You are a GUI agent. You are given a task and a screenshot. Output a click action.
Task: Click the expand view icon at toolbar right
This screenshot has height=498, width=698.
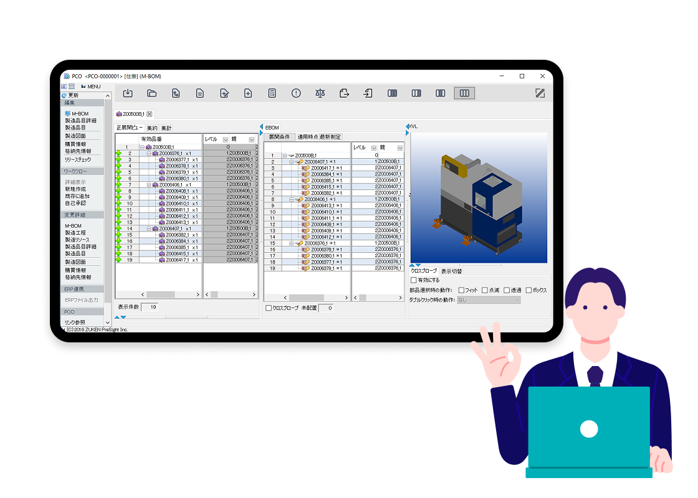tap(540, 93)
